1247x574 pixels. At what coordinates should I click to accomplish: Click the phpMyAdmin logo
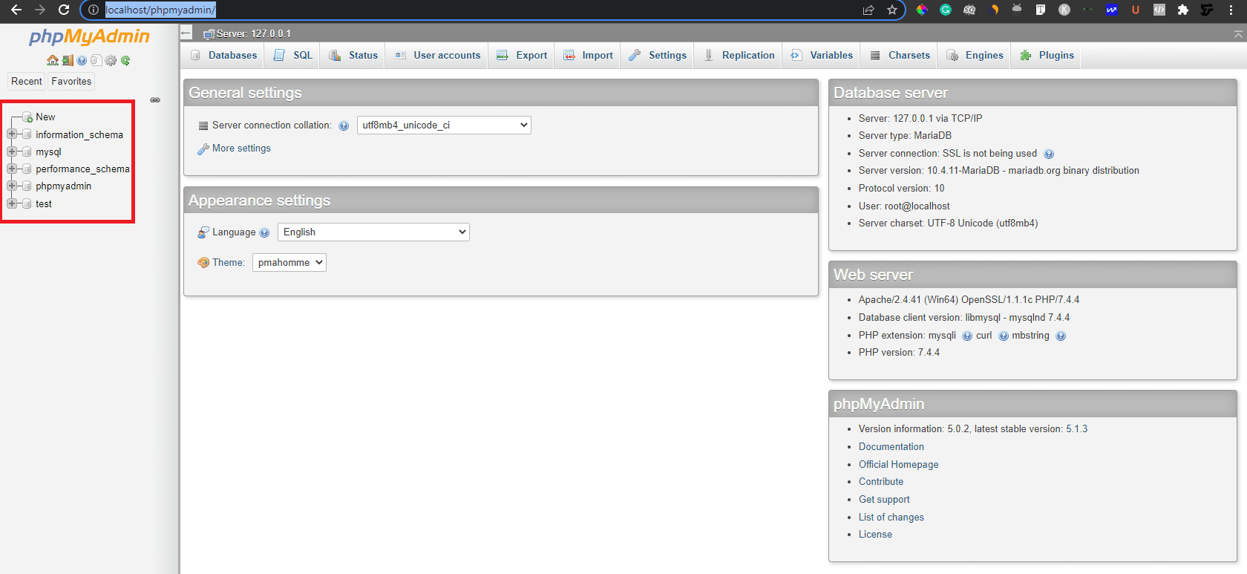tap(89, 37)
